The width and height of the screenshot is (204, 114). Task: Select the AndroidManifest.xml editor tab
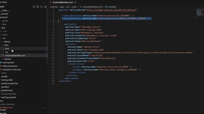click(63, 2)
